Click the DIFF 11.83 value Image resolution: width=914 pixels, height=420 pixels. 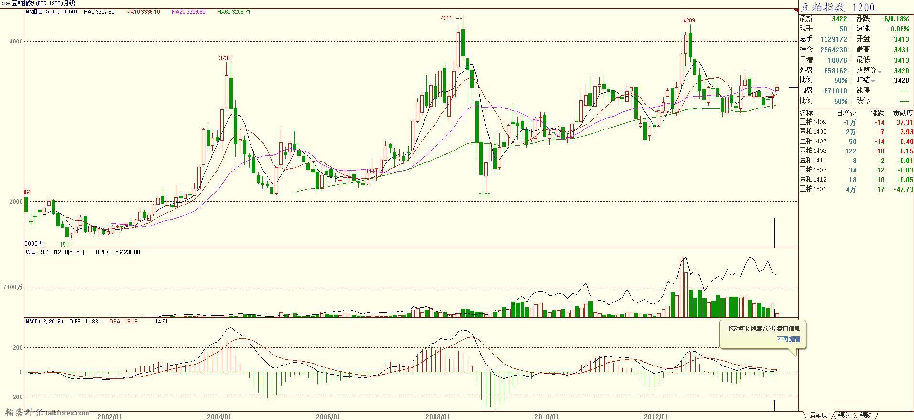coord(84,322)
